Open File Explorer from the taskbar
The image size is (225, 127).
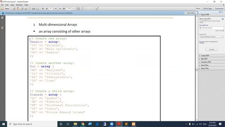click(75, 124)
